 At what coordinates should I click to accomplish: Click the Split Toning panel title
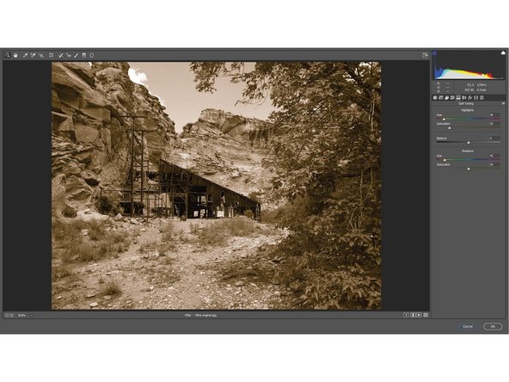coord(466,103)
